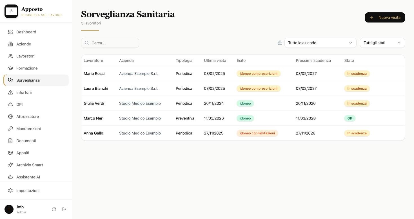
Task: Click the Appalti handshake icon
Action: click(10, 153)
